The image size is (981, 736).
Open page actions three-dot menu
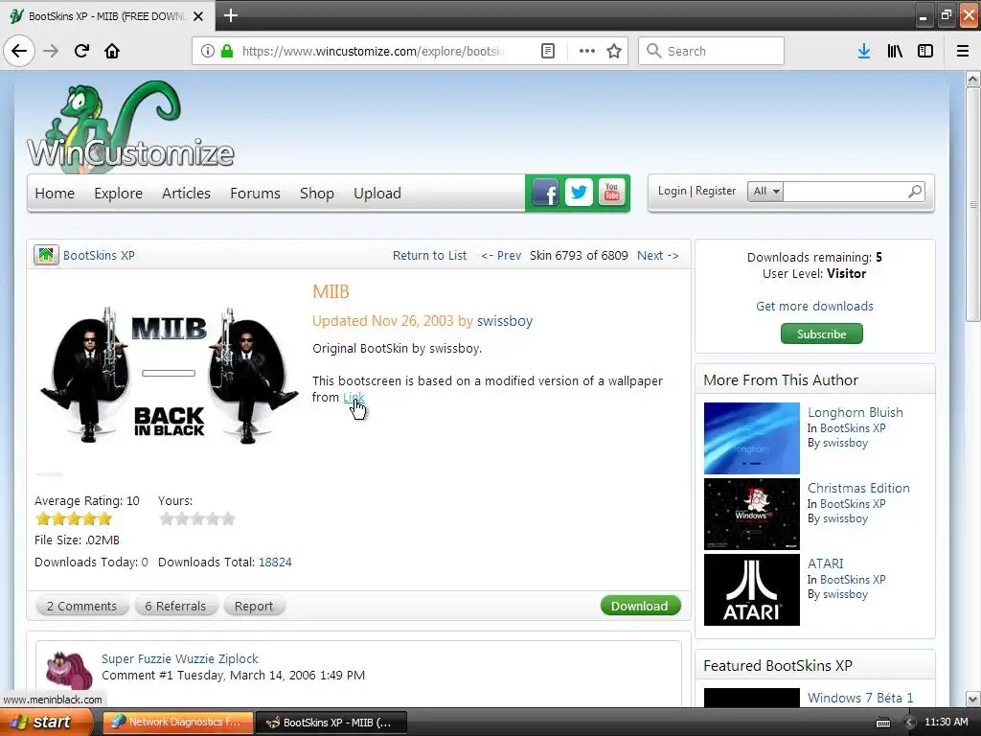tap(586, 51)
